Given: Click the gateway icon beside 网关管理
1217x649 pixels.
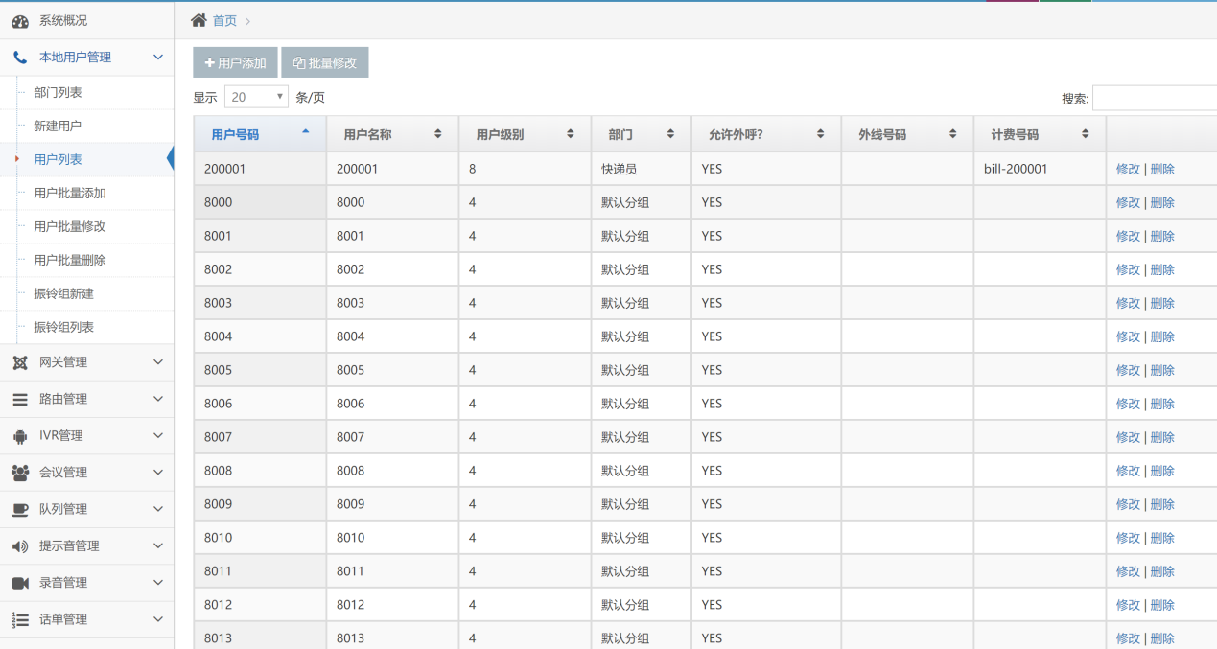Looking at the screenshot, I should click(20, 362).
